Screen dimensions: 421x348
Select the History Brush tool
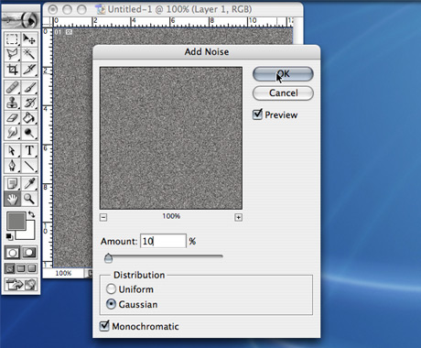[29, 103]
